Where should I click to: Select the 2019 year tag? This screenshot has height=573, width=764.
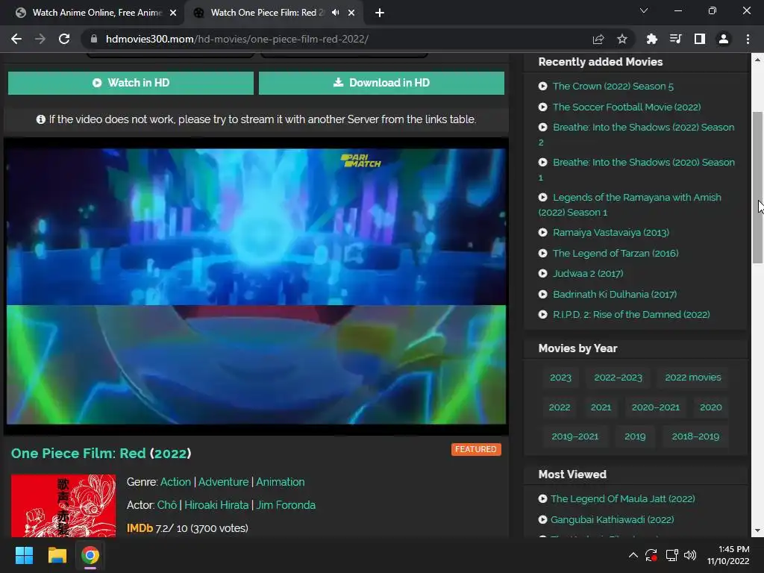tap(635, 436)
